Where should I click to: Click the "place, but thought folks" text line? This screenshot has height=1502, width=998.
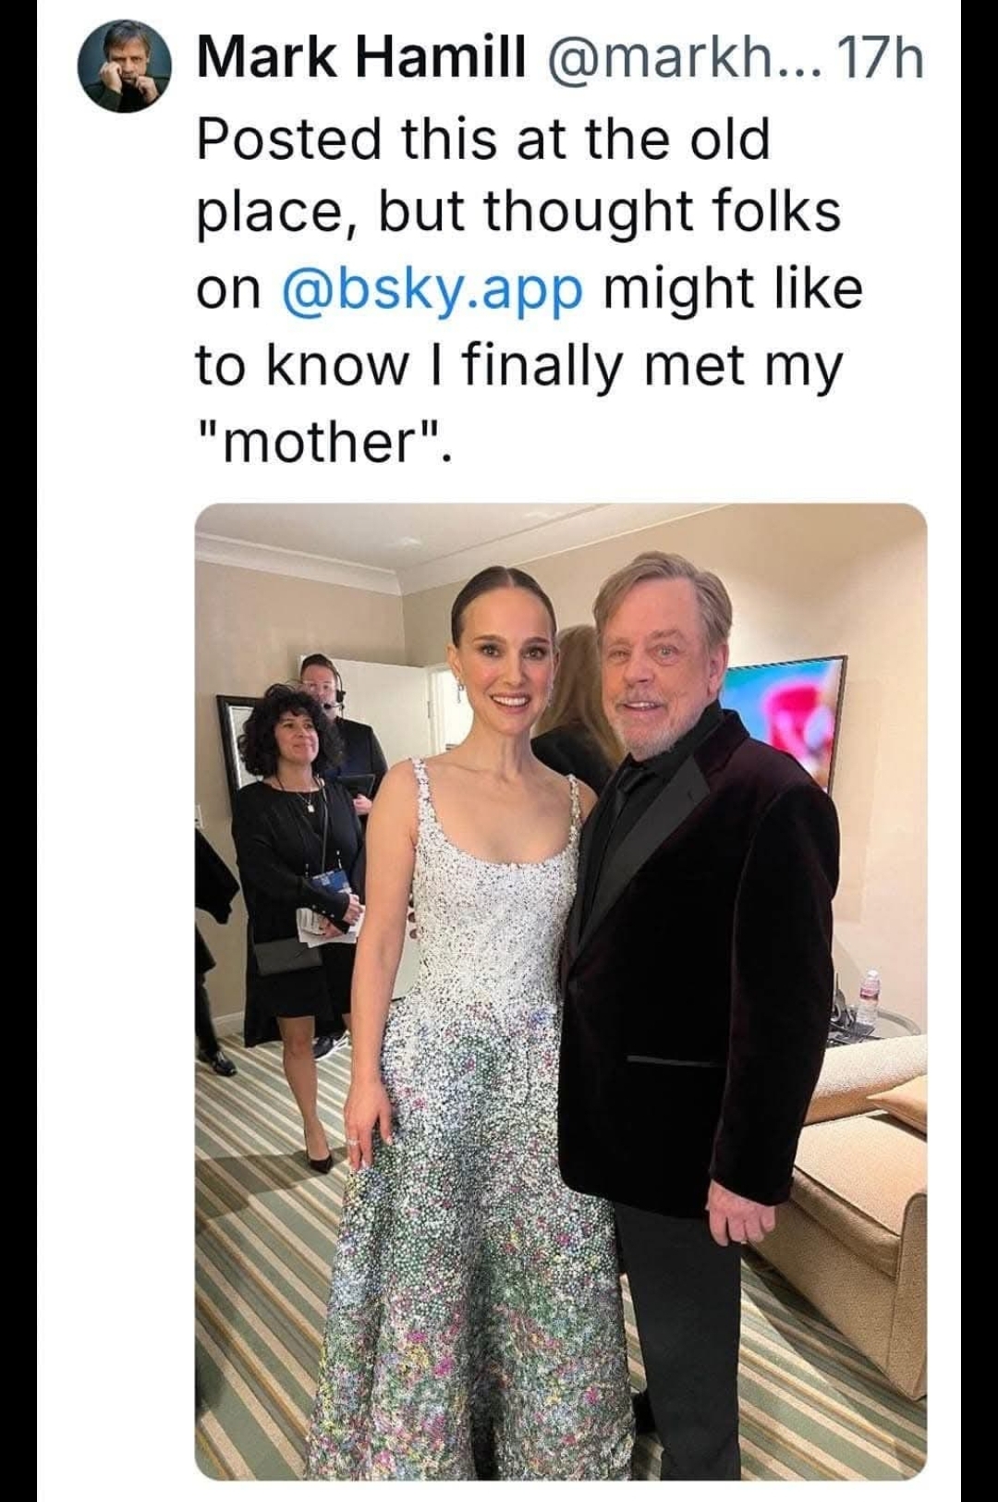pos(518,213)
